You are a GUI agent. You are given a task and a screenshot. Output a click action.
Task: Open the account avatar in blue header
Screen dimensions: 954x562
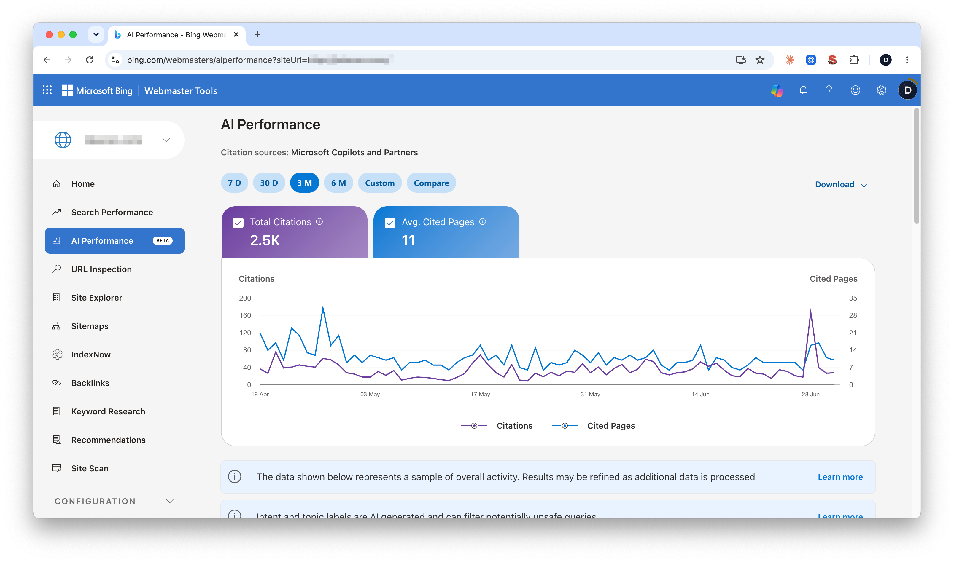click(x=907, y=90)
